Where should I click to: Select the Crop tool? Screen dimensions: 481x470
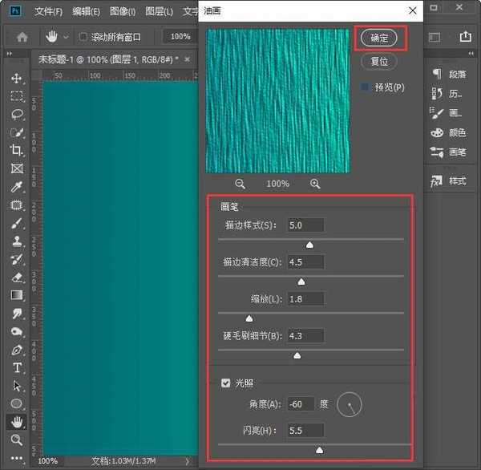(16, 151)
